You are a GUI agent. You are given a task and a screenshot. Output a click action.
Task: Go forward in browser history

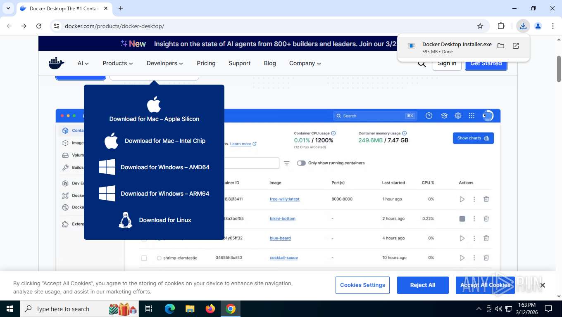pos(24,26)
